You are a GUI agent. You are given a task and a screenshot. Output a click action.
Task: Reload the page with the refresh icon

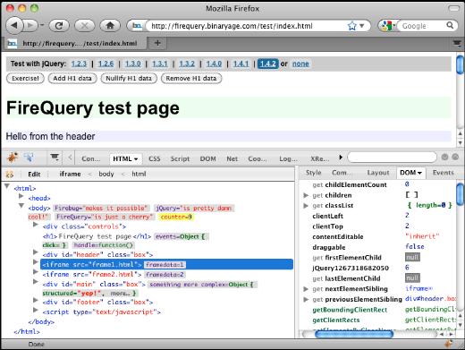(x=59, y=26)
